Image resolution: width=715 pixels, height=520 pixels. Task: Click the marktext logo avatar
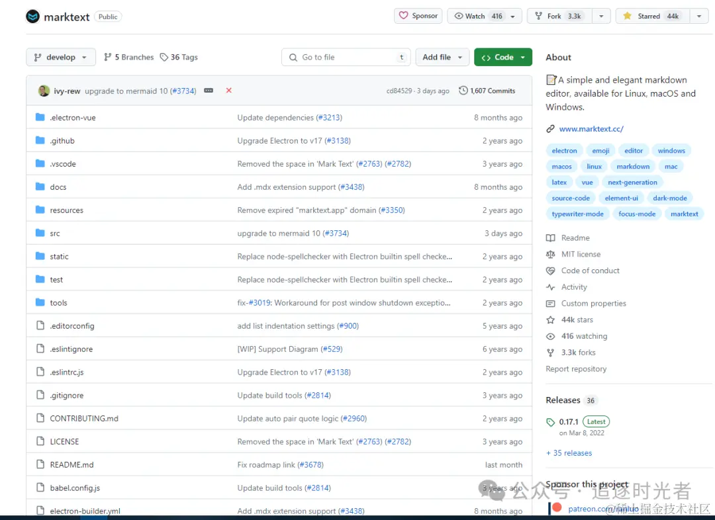coord(33,17)
